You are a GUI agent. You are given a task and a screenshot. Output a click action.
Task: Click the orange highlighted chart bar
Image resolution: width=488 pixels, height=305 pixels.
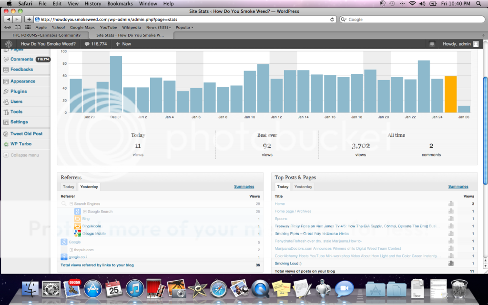pyautogui.click(x=451, y=94)
